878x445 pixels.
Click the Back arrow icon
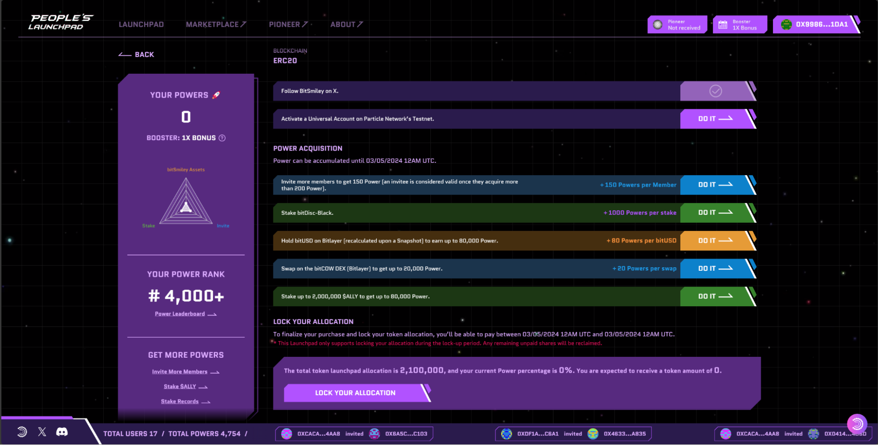[x=125, y=55]
